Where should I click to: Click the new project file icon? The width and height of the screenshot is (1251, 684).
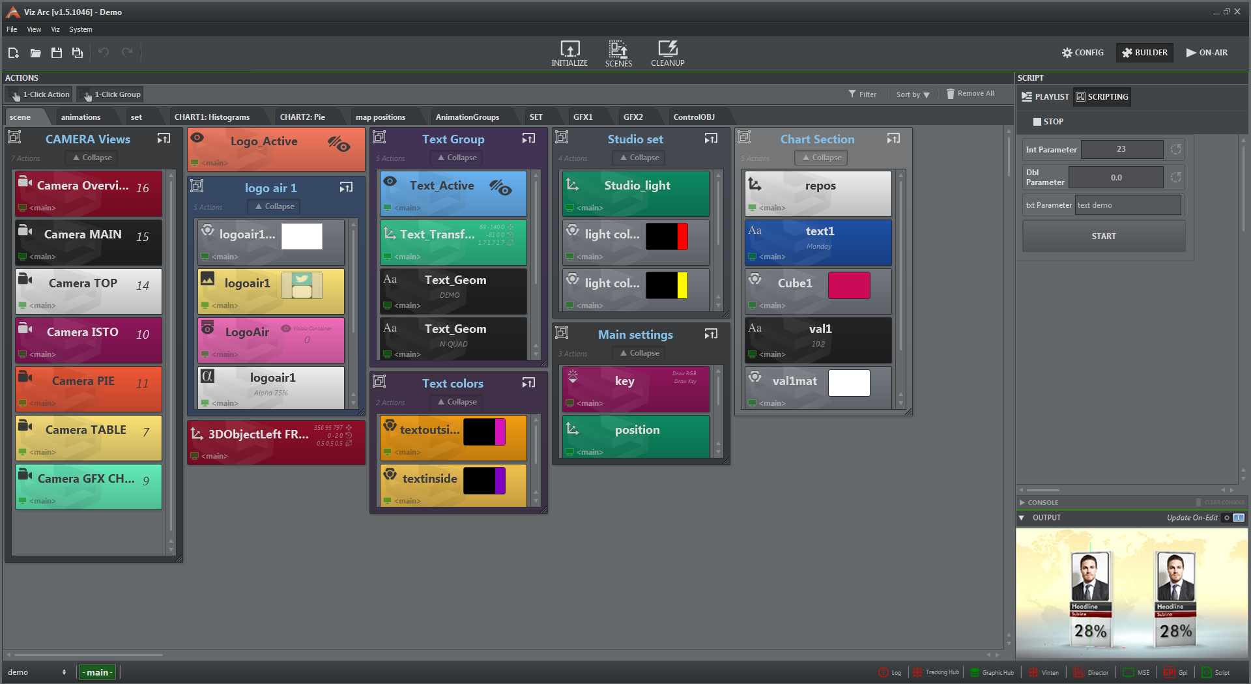pos(14,53)
